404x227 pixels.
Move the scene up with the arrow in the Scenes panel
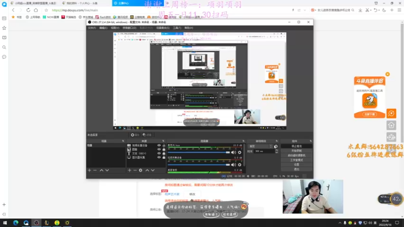coord(102,171)
